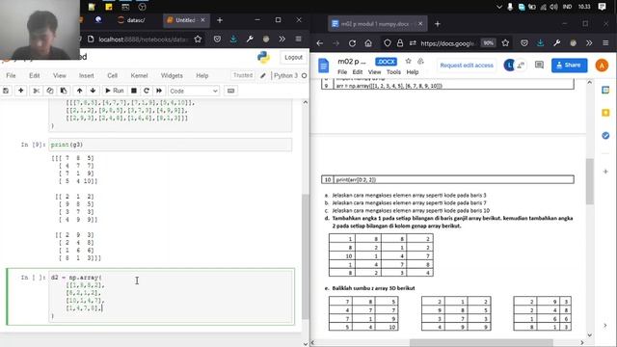Click the Logout button in Jupyter

coord(293,58)
